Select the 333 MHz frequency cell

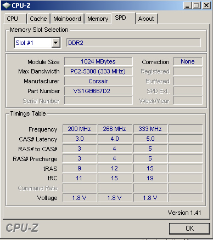point(150,129)
